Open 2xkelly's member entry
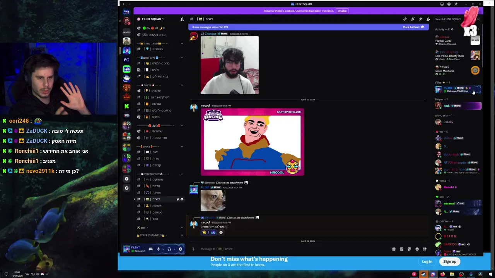The image size is (495, 278). 458,122
